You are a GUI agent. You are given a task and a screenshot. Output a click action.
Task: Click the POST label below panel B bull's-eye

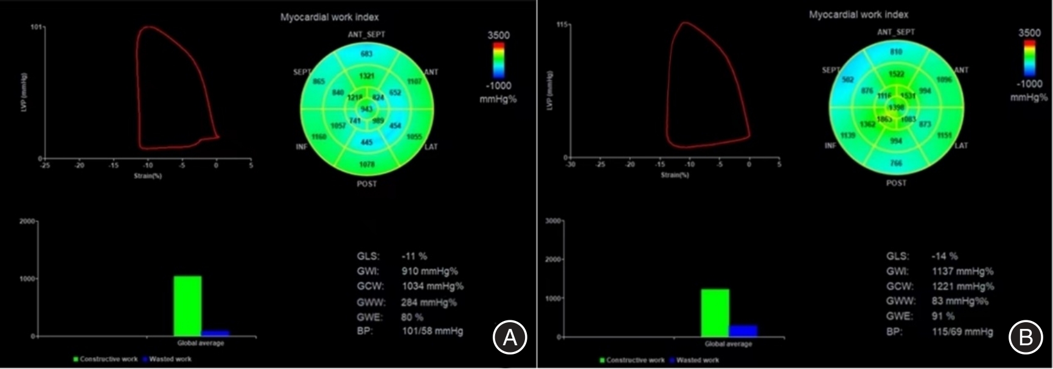coord(895,183)
